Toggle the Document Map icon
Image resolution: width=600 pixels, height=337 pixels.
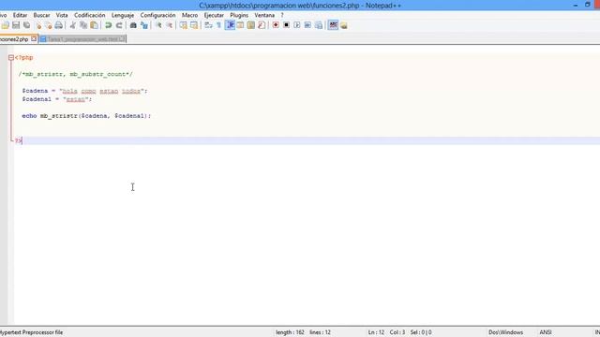click(x=251, y=25)
